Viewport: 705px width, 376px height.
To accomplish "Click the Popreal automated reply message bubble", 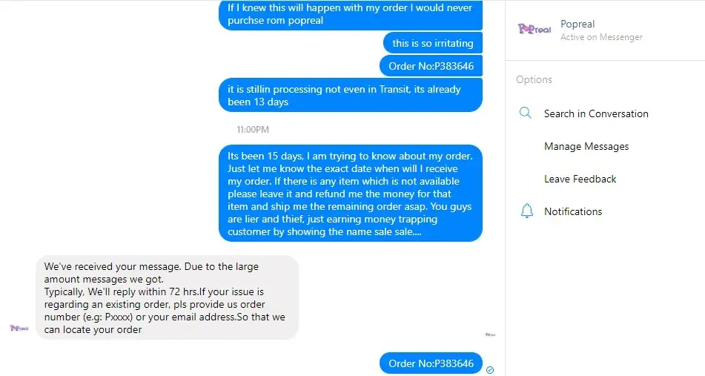I will (167, 297).
